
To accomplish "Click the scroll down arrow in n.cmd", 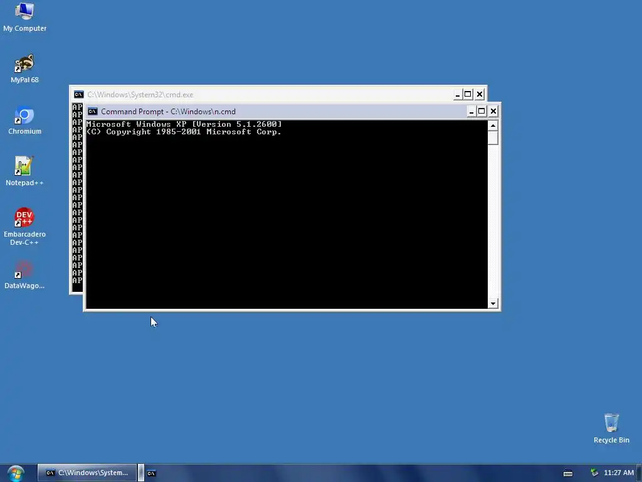I will [x=493, y=304].
